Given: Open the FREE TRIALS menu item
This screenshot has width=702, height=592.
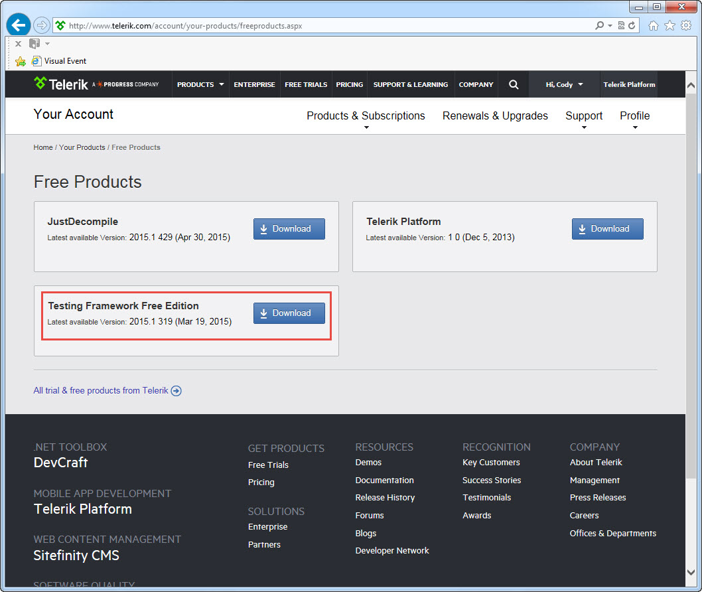Looking at the screenshot, I should (306, 84).
